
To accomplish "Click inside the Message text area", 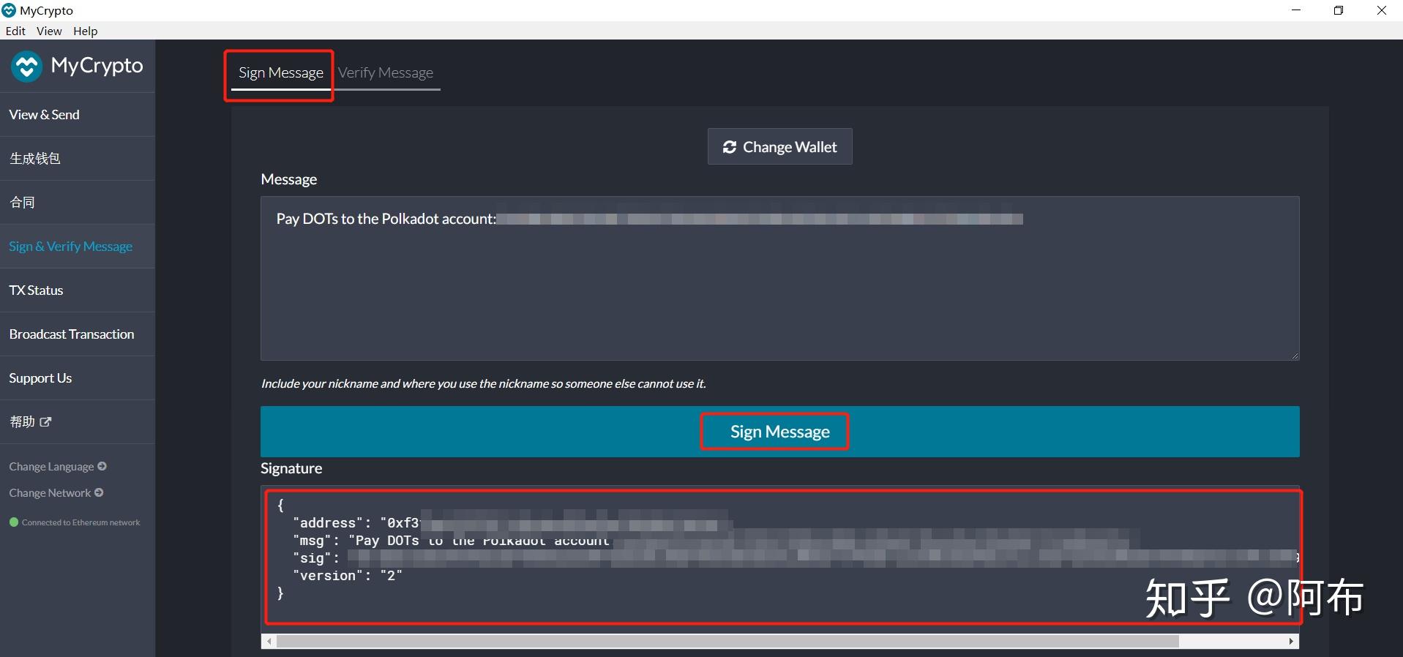I will 779,293.
